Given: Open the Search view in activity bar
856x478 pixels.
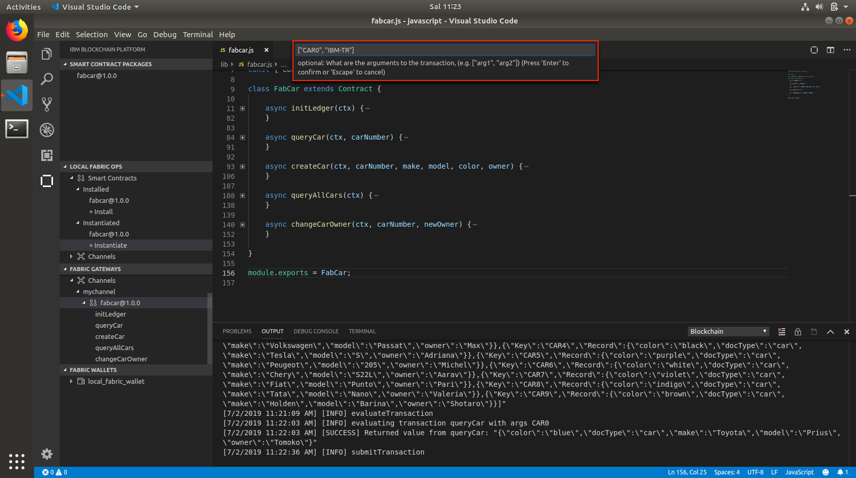Looking at the screenshot, I should pos(47,79).
